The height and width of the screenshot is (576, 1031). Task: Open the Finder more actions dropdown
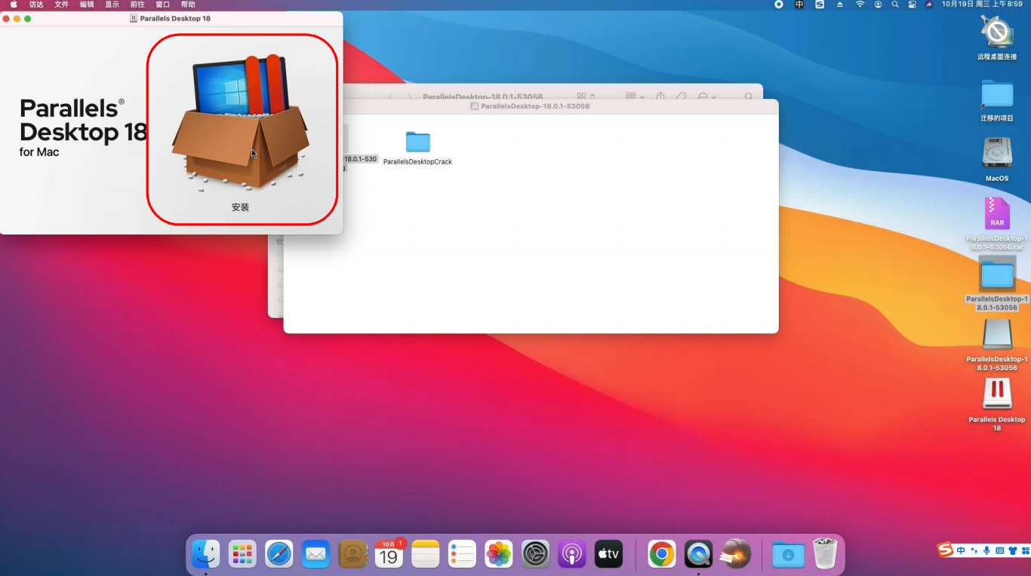point(706,97)
